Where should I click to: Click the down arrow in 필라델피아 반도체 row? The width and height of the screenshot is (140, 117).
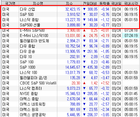tap(84, 41)
